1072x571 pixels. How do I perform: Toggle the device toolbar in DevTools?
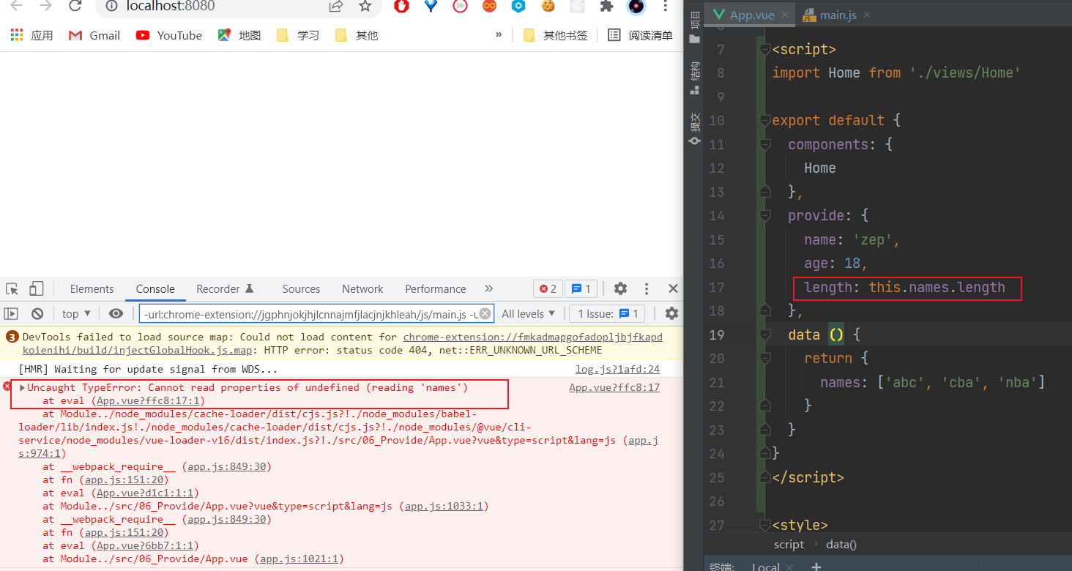click(x=37, y=288)
